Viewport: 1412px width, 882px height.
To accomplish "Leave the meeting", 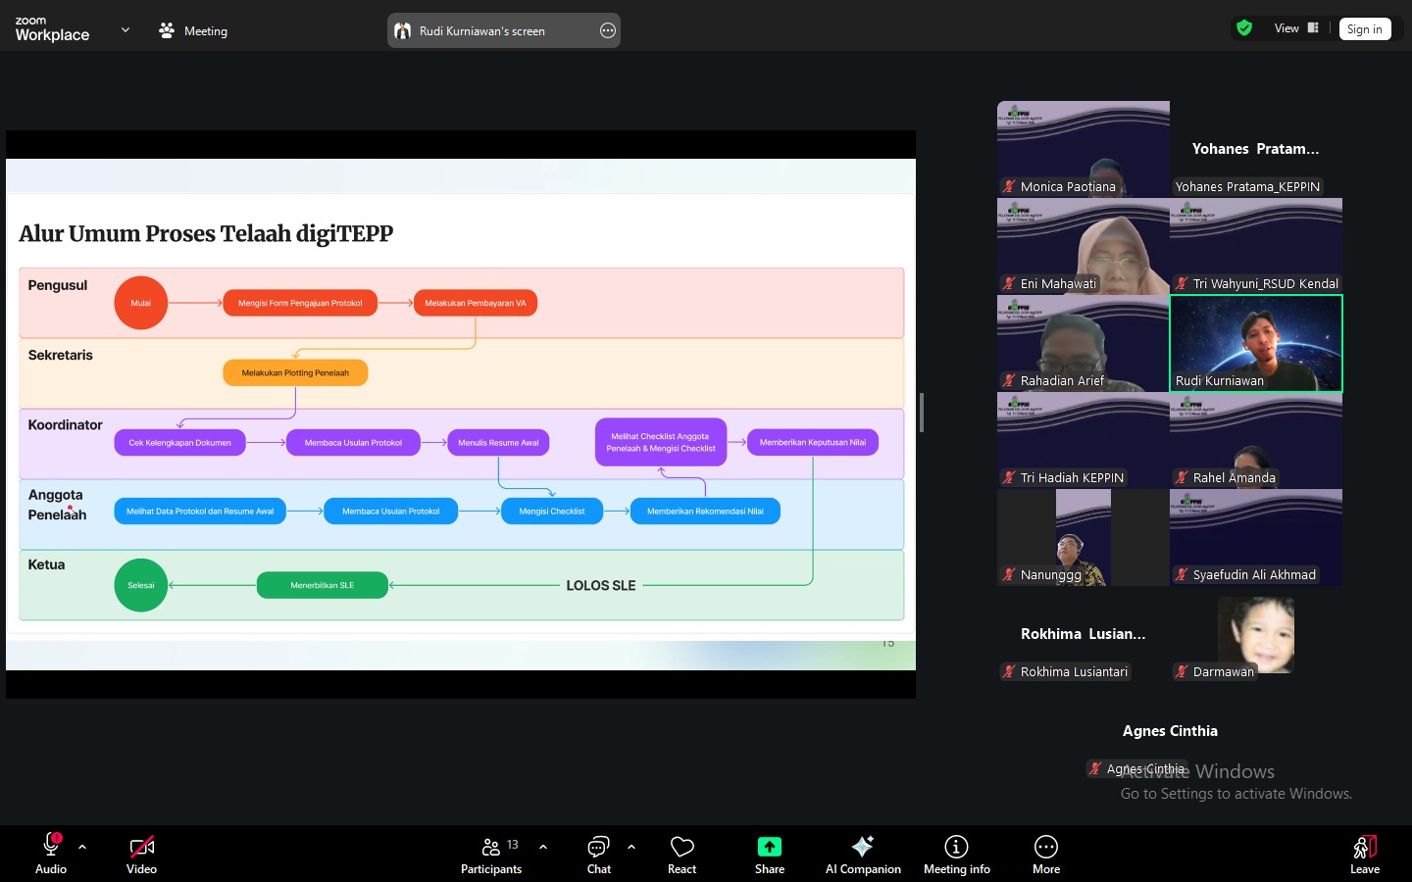I will [x=1364, y=855].
